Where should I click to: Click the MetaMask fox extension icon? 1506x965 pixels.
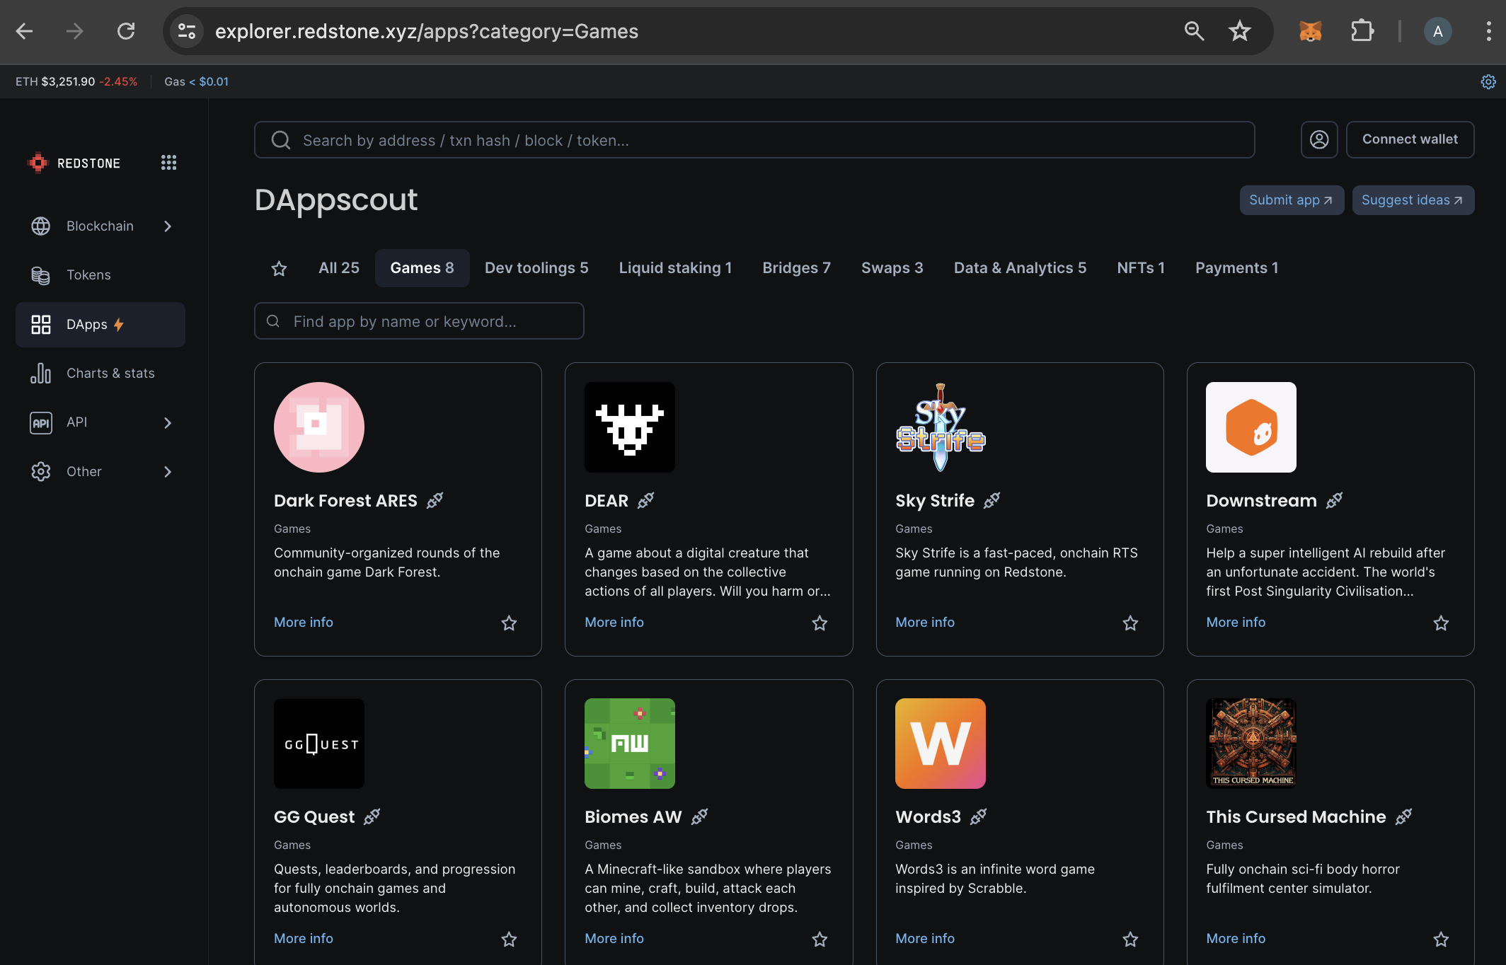(1310, 31)
